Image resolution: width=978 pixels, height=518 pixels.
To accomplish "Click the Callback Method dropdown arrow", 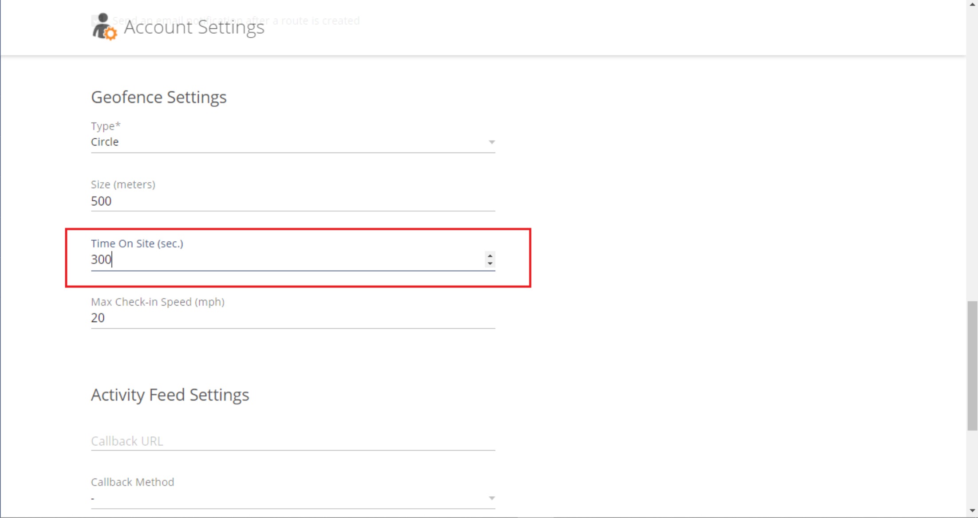I will pyautogui.click(x=492, y=498).
